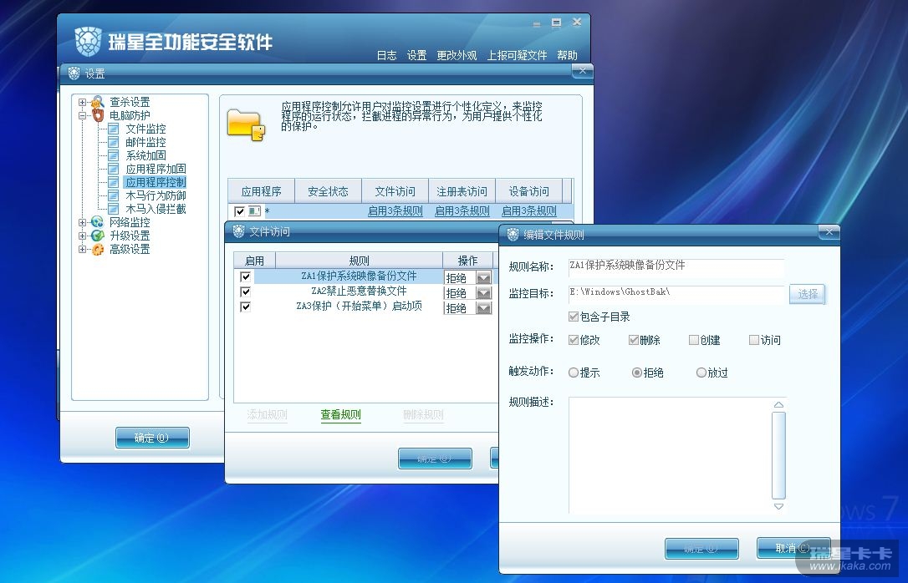
Task: Click the Rising lion shield logo
Action: click(88, 42)
